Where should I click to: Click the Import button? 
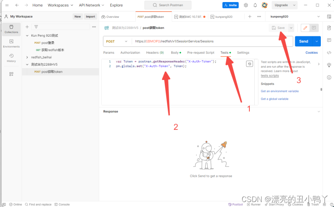[90, 16]
